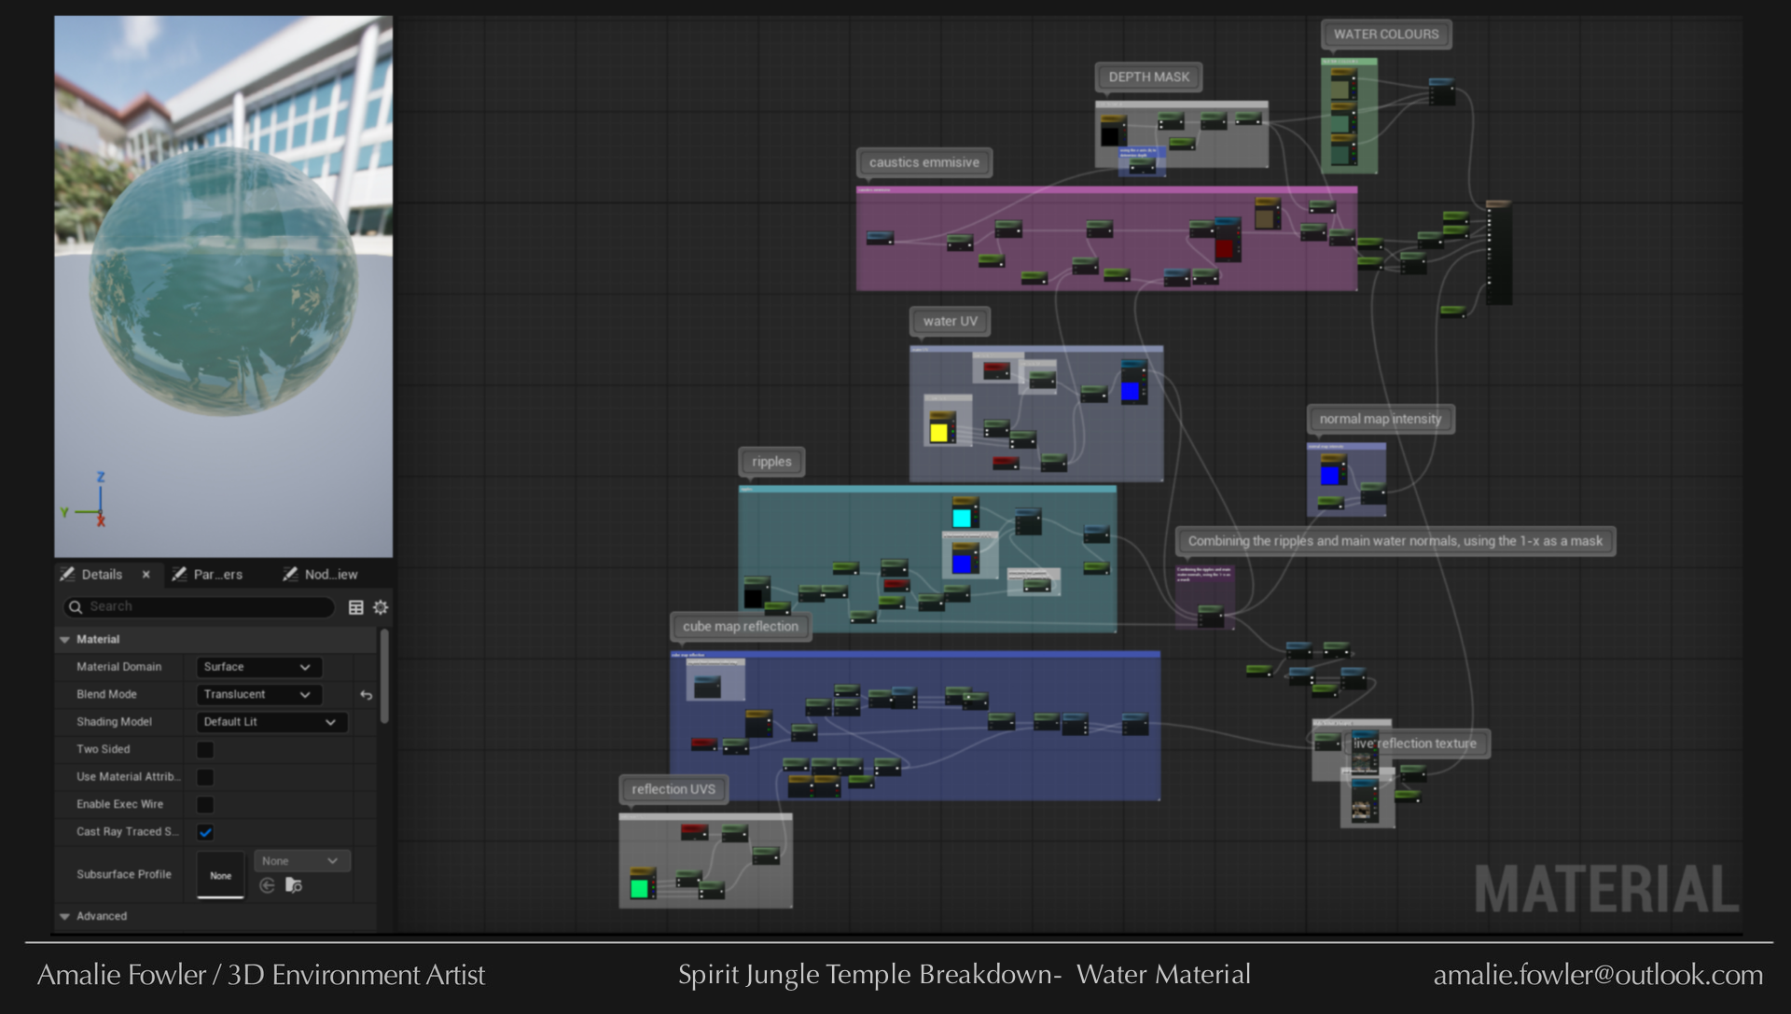This screenshot has height=1014, width=1791.
Task: Click the Subsurface Profile None thumbnail
Action: 221,875
